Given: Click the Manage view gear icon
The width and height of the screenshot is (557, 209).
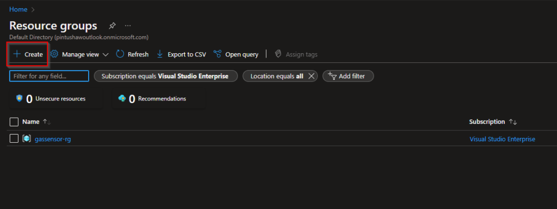Looking at the screenshot, I should pyautogui.click(x=54, y=54).
